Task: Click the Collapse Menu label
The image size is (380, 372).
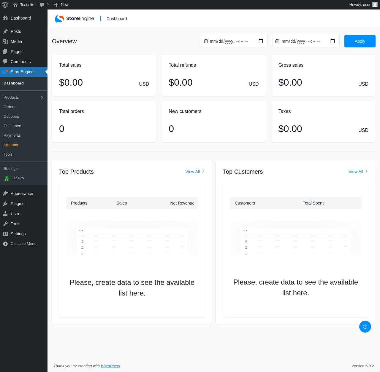Action: click(23, 244)
